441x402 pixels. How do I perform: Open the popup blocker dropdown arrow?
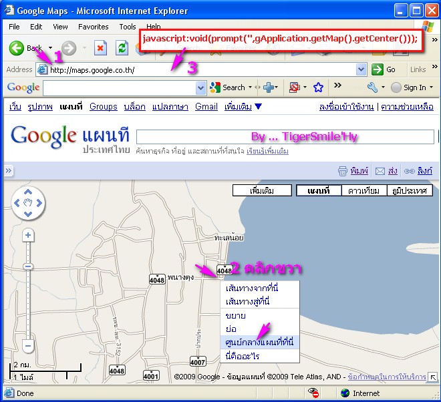tap(305, 87)
